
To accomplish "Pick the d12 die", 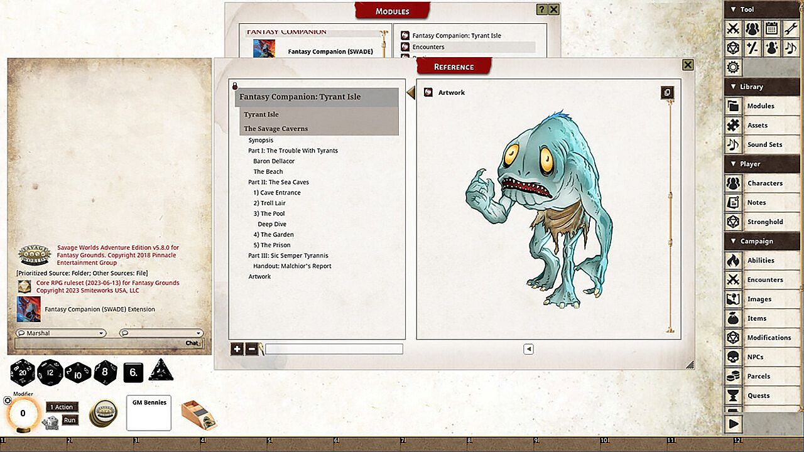I will [50, 372].
